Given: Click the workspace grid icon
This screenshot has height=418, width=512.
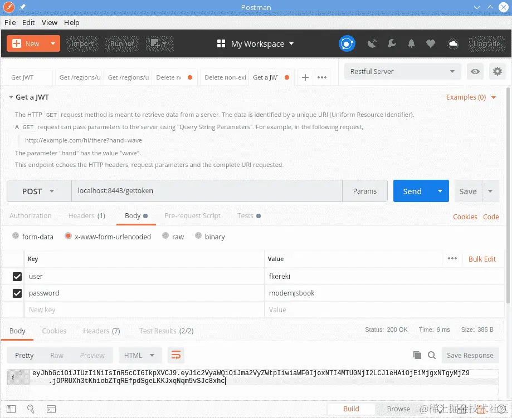Looking at the screenshot, I should click(221, 43).
